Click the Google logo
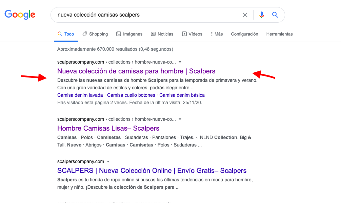 pos(20,15)
